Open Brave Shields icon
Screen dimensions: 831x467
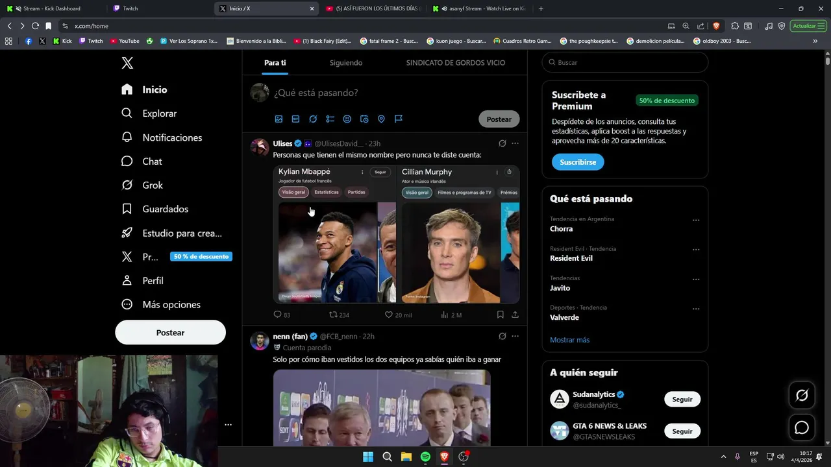pyautogui.click(x=716, y=26)
